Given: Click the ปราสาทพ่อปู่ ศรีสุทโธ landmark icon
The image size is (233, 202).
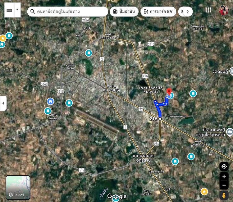Looking at the screenshot, I should 230,132.
